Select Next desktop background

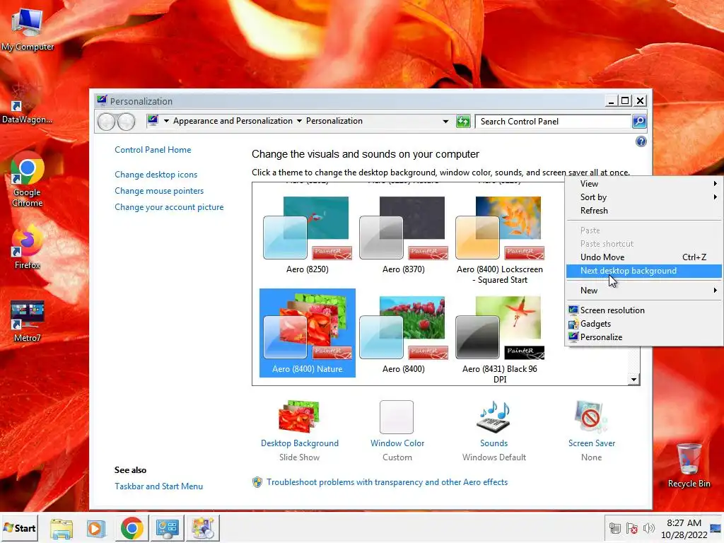click(x=643, y=271)
